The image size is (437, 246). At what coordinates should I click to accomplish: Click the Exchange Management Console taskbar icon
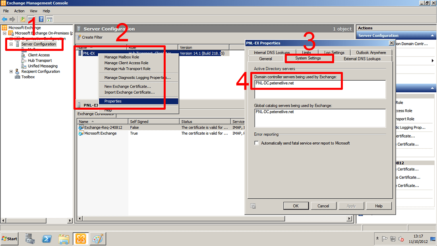tap(81, 238)
